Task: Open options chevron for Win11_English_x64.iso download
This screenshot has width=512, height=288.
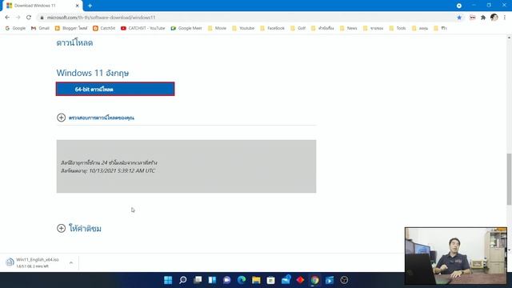Action: coord(71,262)
